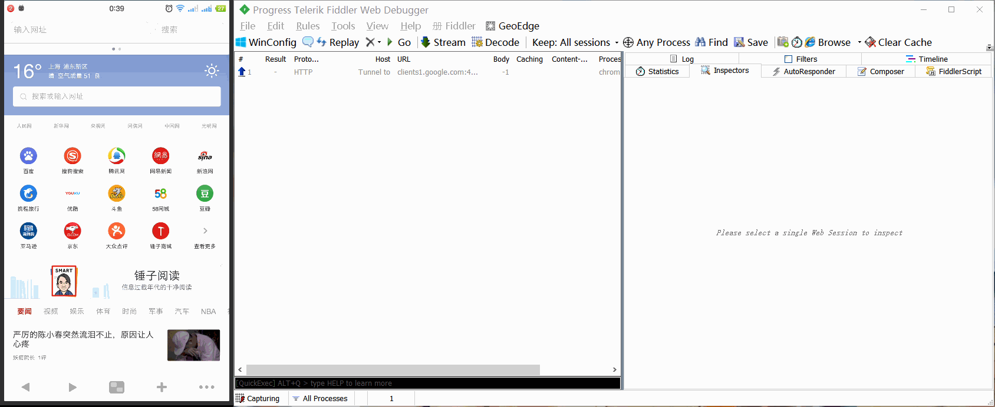Image resolution: width=995 pixels, height=407 pixels.
Task: Open Sina (新浪网) shortcut icon
Action: tap(205, 156)
